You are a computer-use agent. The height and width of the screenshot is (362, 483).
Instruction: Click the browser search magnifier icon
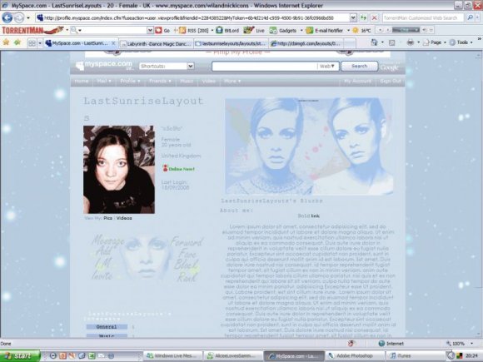tap(470, 17)
